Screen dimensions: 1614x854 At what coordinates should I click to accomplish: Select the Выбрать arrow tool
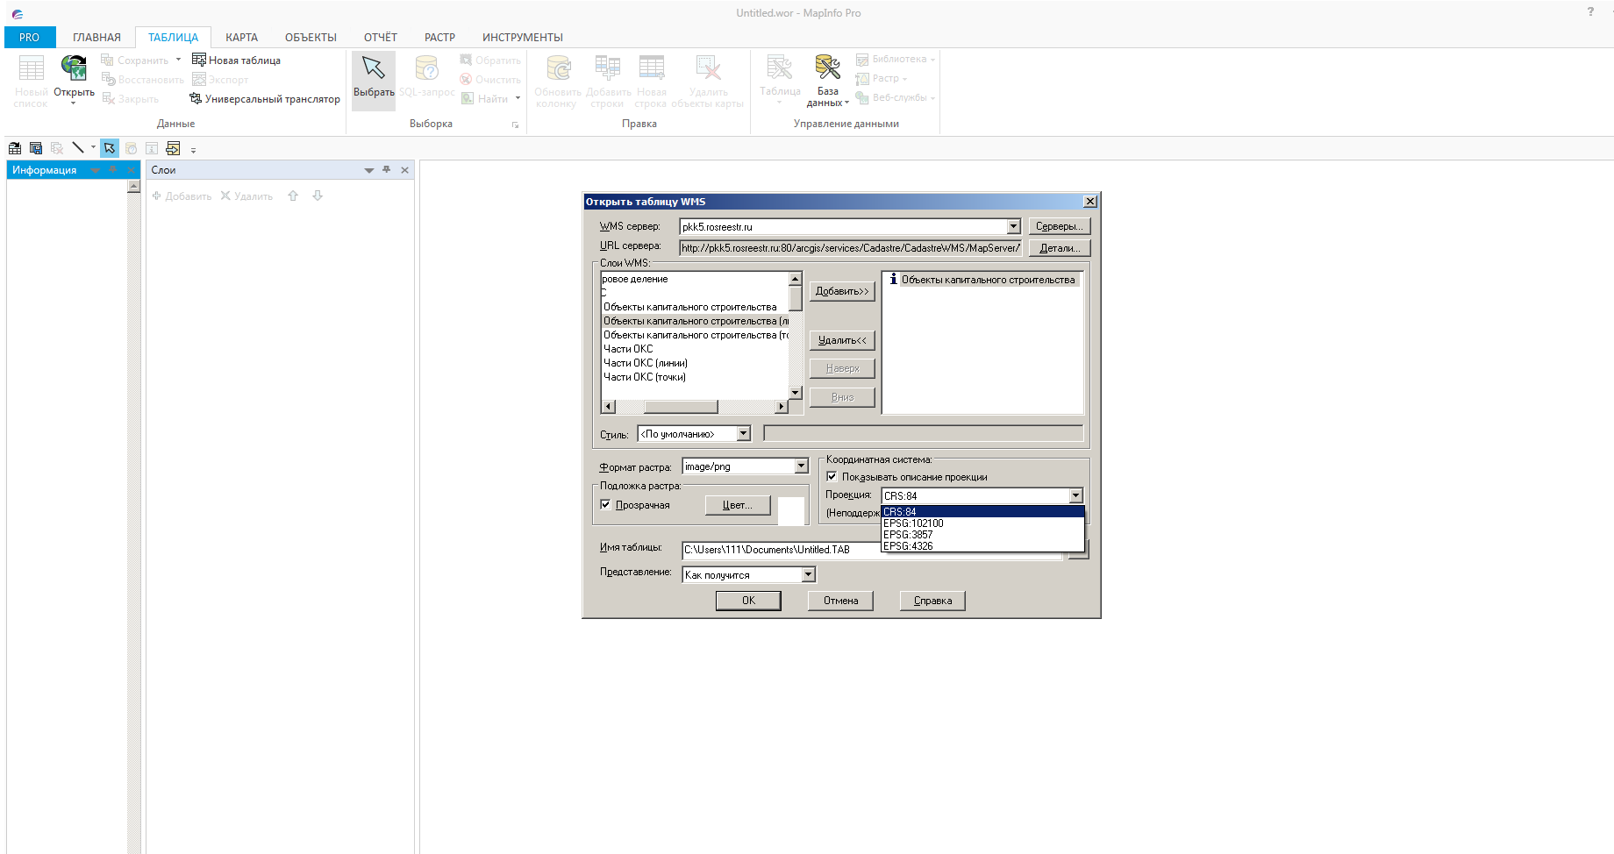pyautogui.click(x=374, y=71)
